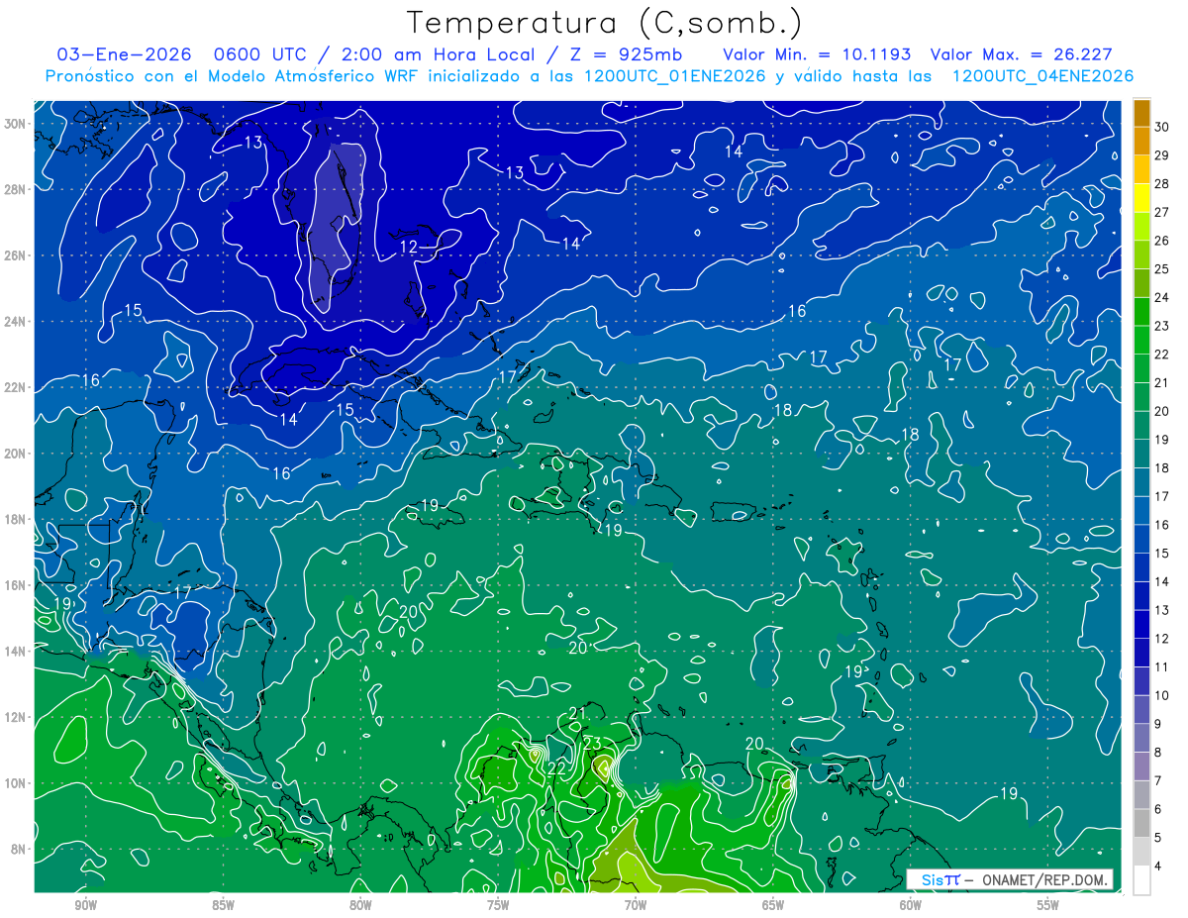Click the '12' contour label east of Florida

pos(409,248)
